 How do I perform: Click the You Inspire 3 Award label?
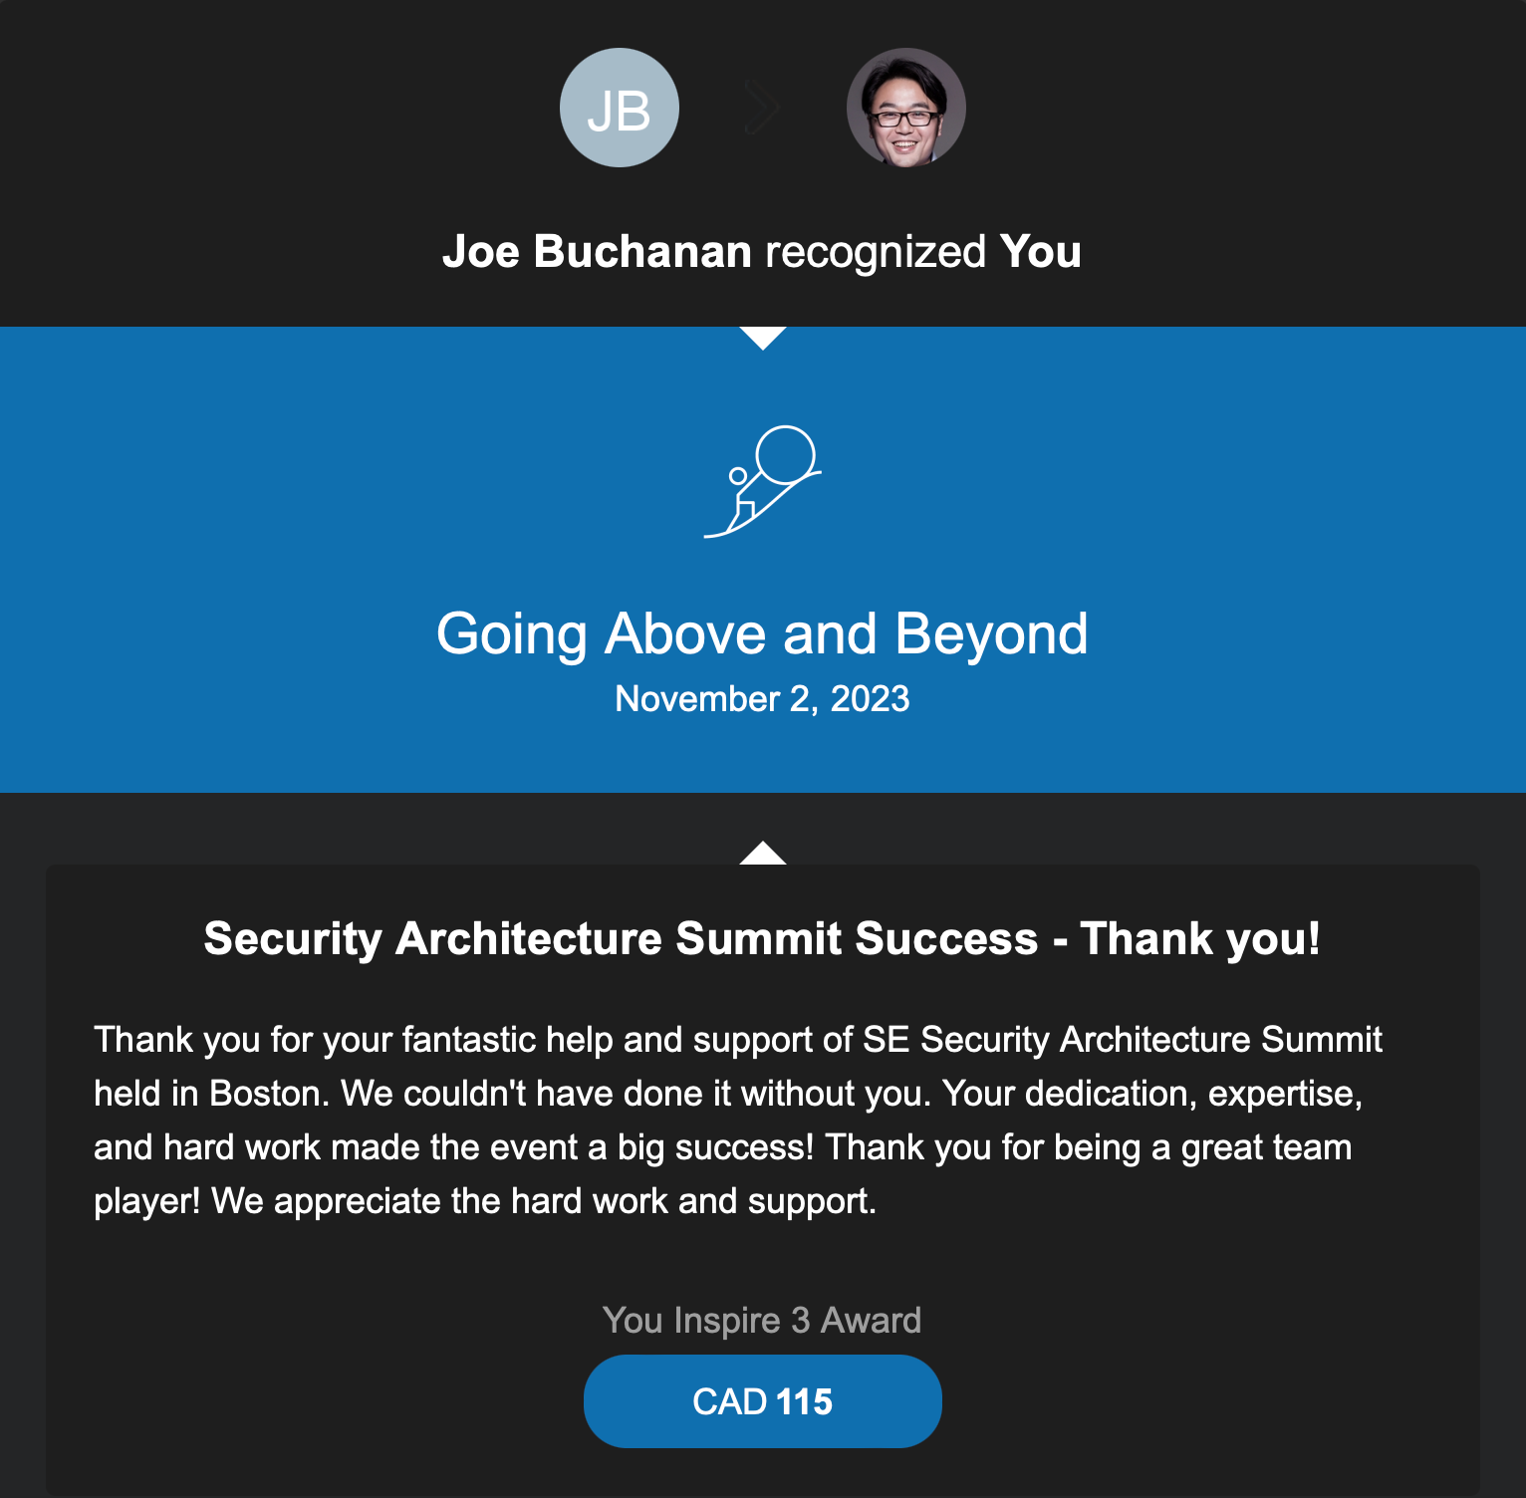762,1320
